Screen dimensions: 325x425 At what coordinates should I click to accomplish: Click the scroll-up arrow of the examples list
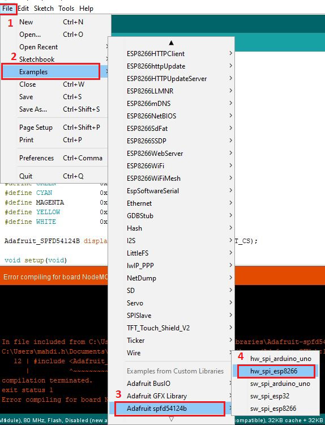pos(171,43)
